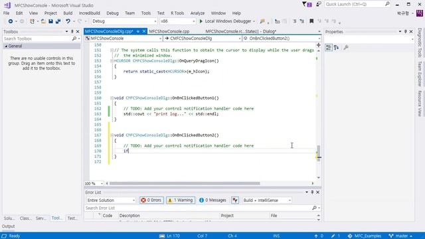The height and width of the screenshot is (239, 425).
Task: Open the OnBnClickedButton2() member dropdown
Action: pyautogui.click(x=282, y=39)
